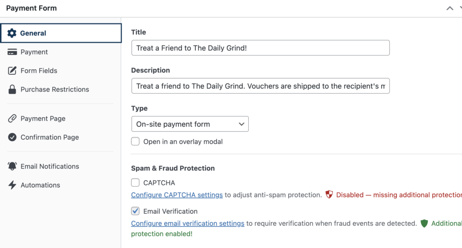Image resolution: width=462 pixels, height=248 pixels.
Task: Click the checkmark circle icon for Confirmation Page
Action: point(12,137)
